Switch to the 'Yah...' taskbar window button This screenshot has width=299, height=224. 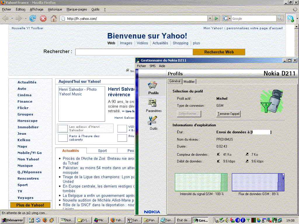(x=117, y=220)
